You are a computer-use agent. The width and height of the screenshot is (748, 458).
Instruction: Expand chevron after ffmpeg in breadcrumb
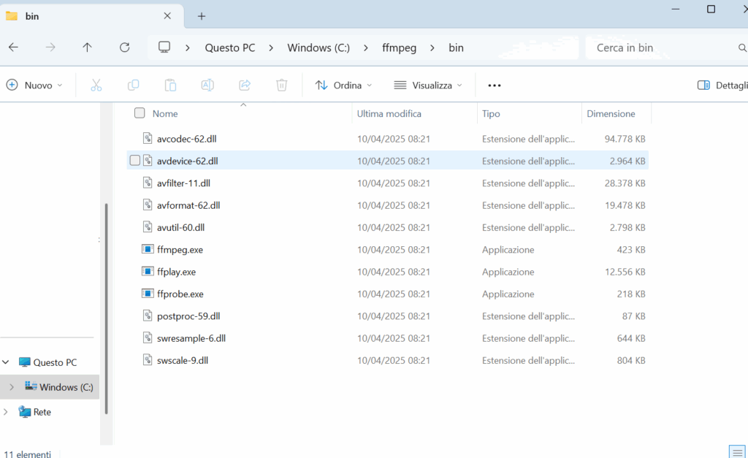click(x=432, y=47)
